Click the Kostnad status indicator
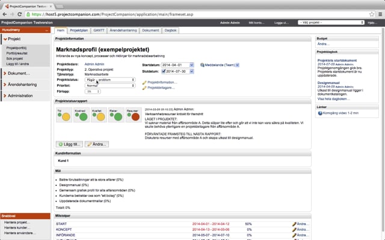 [82, 115]
